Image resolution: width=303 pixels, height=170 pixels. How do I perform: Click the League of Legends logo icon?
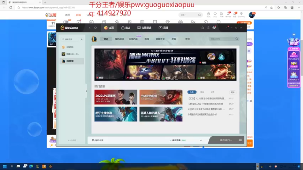pos(94,39)
